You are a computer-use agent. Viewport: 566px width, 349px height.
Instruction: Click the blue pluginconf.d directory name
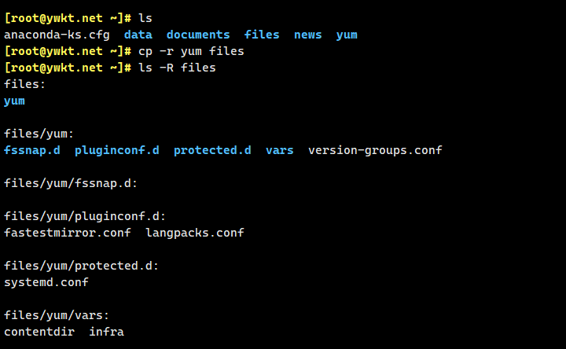pos(116,150)
